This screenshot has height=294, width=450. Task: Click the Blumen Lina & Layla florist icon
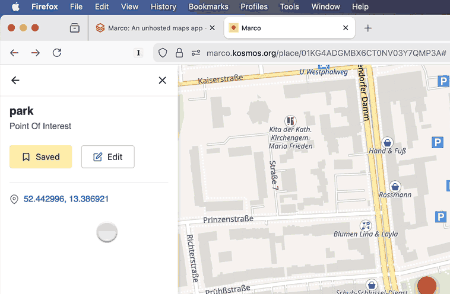pos(366,225)
